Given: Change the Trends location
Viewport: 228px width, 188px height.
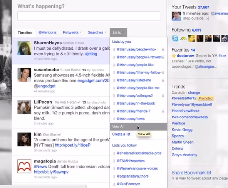Looking at the screenshot, I should tap(194, 92).
